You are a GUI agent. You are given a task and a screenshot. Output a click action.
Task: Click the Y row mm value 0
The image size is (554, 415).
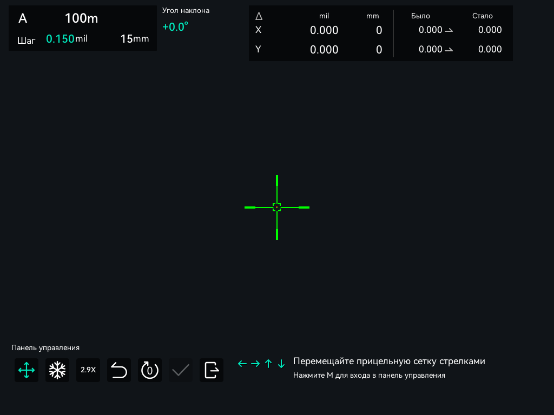379,50
